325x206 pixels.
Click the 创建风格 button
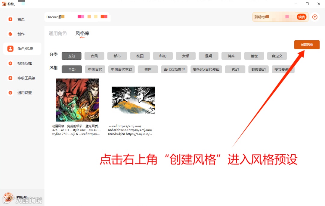coord(307,45)
